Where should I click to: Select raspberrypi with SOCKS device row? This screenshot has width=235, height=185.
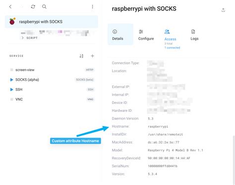click(52, 22)
